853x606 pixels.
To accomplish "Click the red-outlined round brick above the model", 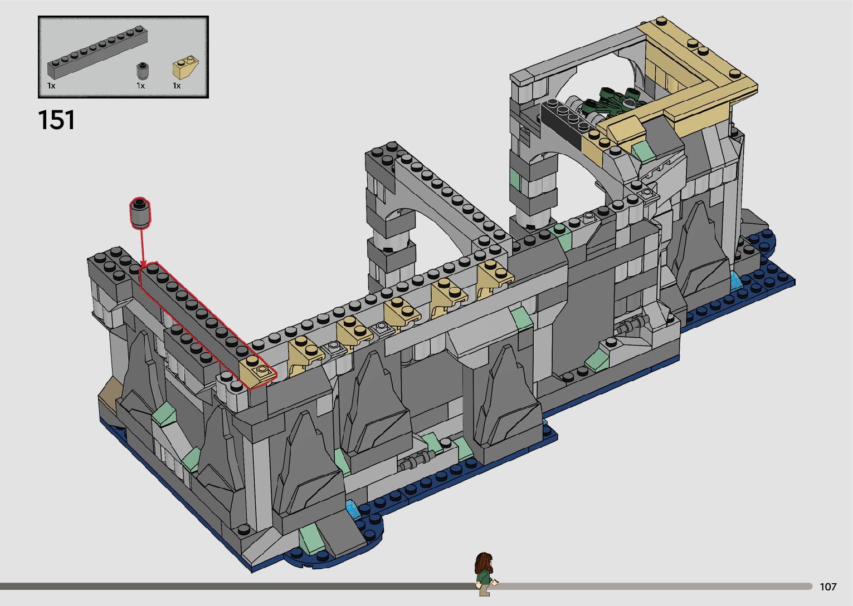I will (x=140, y=212).
